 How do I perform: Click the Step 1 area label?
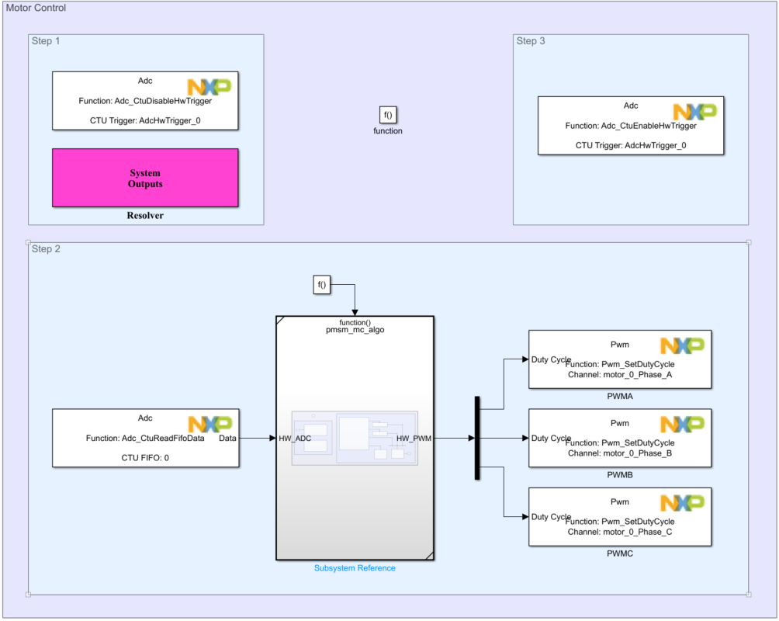(45, 41)
